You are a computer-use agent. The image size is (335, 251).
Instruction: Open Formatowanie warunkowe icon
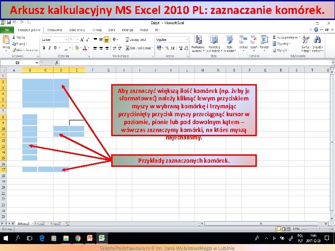pyautogui.click(x=198, y=40)
